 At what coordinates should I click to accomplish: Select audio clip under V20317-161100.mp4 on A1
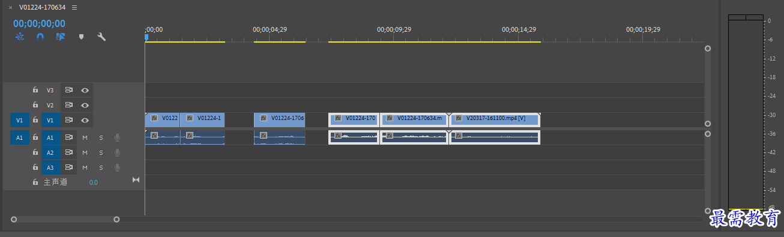click(495, 137)
